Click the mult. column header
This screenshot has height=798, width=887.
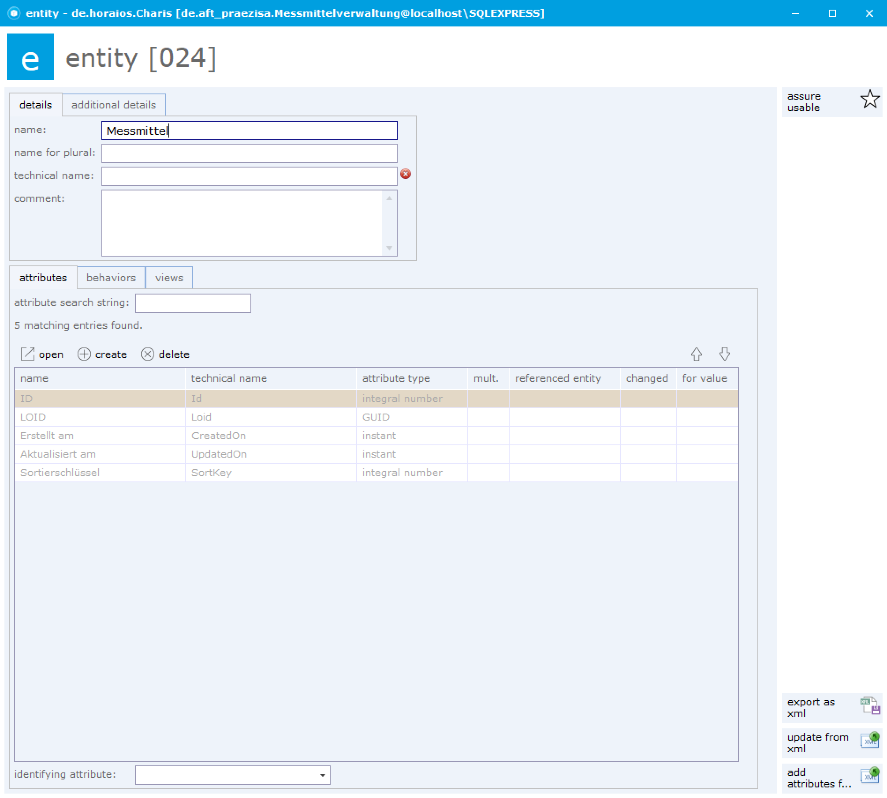point(488,378)
